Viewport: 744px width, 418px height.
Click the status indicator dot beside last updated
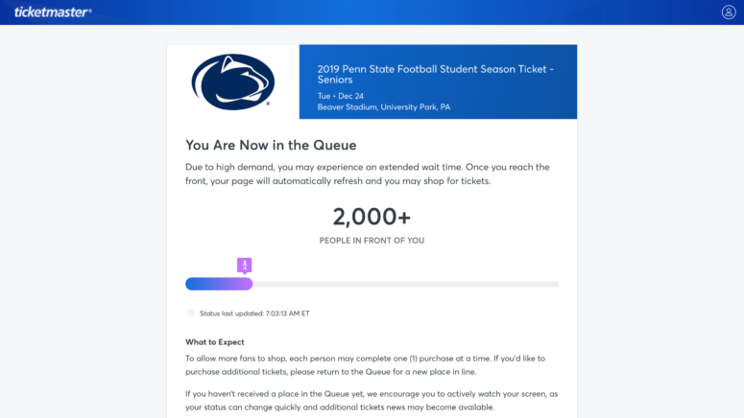pos(191,313)
